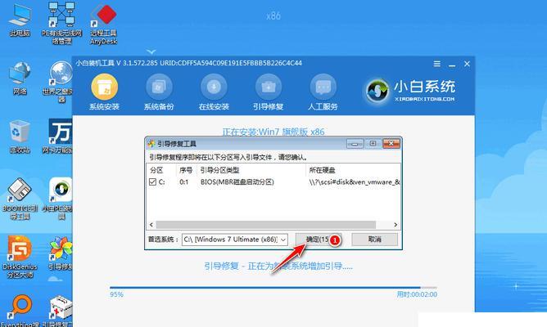This screenshot has width=547, height=327.
Task: Launch 引导修复 desktop shortcut icon
Action: (61, 253)
